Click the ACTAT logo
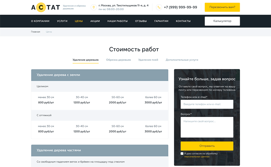 tap(45, 7)
